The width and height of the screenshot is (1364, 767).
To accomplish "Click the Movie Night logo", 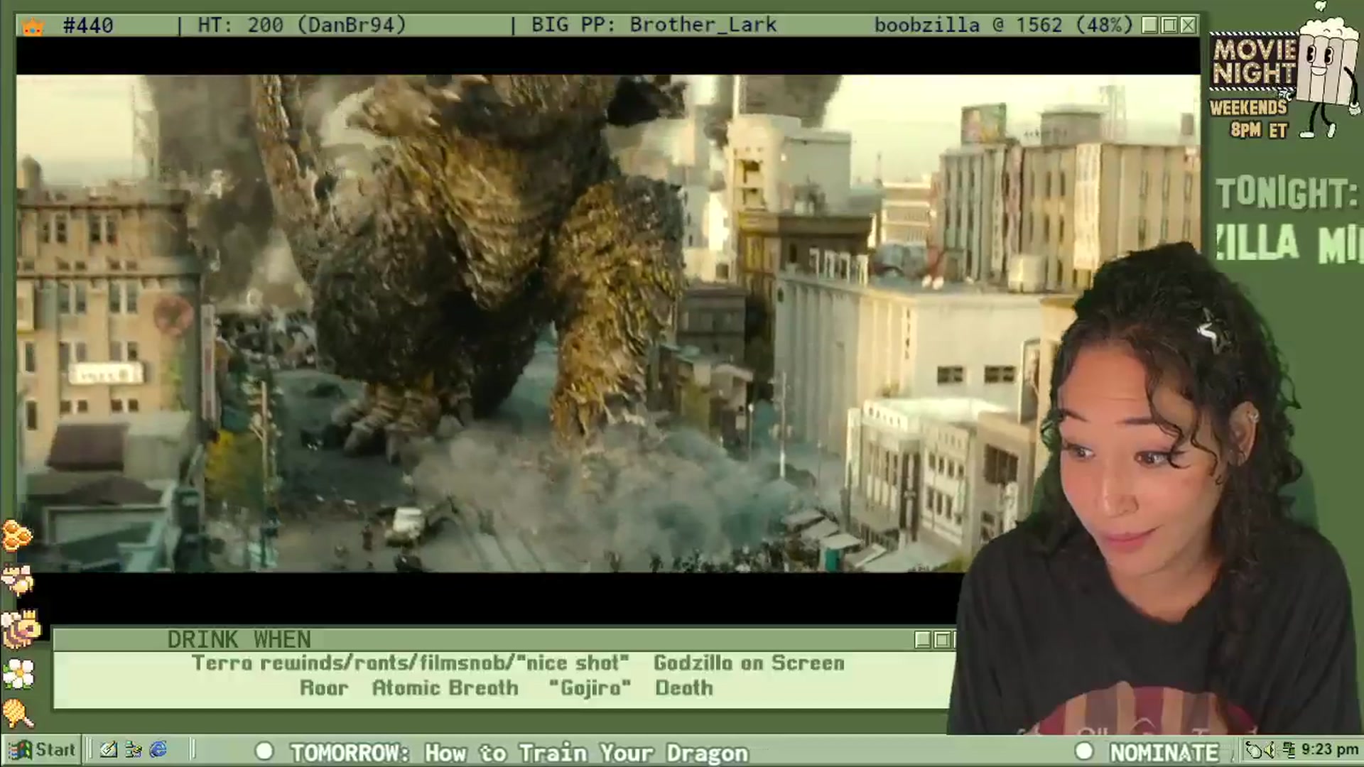I will [x=1255, y=62].
